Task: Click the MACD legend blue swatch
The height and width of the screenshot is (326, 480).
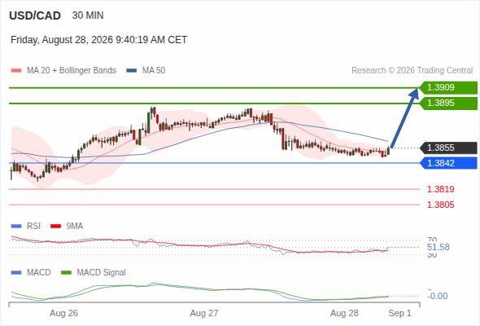Action: [16, 273]
